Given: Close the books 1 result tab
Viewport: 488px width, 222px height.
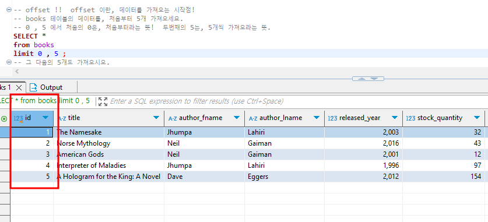Looking at the screenshot, I should click(x=19, y=87).
